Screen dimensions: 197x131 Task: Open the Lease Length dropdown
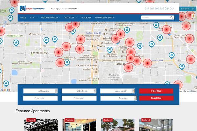pyautogui.click(x=118, y=91)
